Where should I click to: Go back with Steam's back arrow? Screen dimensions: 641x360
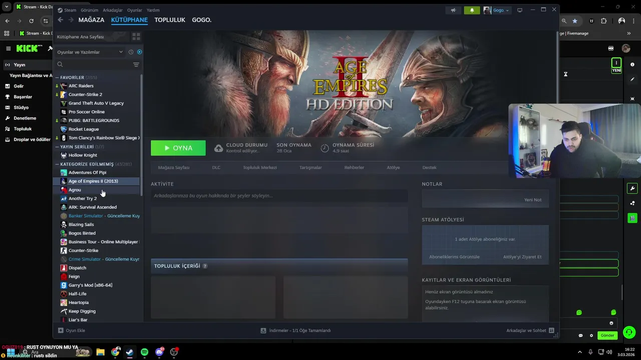(x=60, y=20)
